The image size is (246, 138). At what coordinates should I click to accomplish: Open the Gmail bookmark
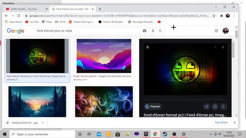click(x=61, y=22)
